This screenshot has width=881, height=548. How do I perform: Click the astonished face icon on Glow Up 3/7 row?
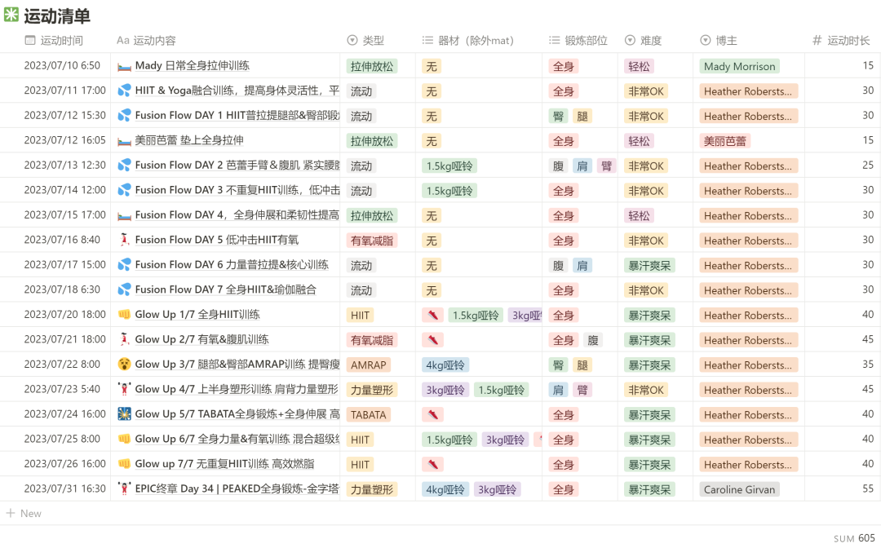(x=124, y=365)
